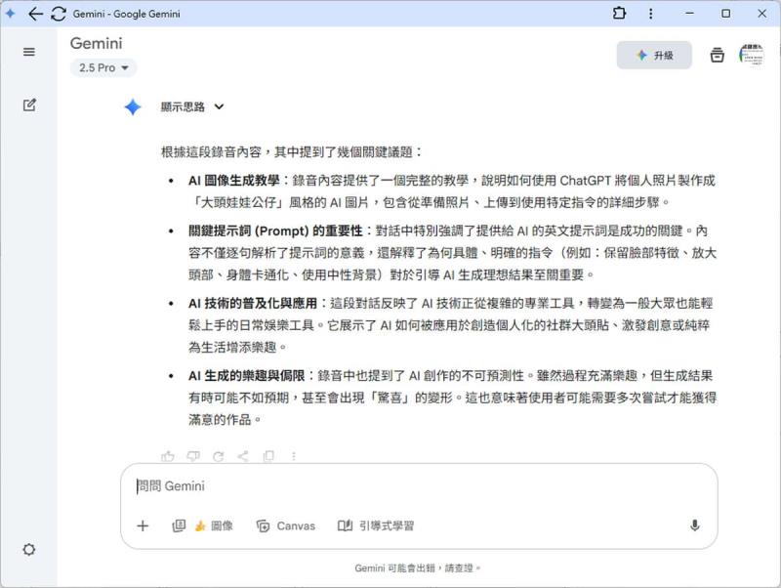This screenshot has width=781, height=588.
Task: Click the 根據這段錄音內容 intro sentence
Action: 291,152
